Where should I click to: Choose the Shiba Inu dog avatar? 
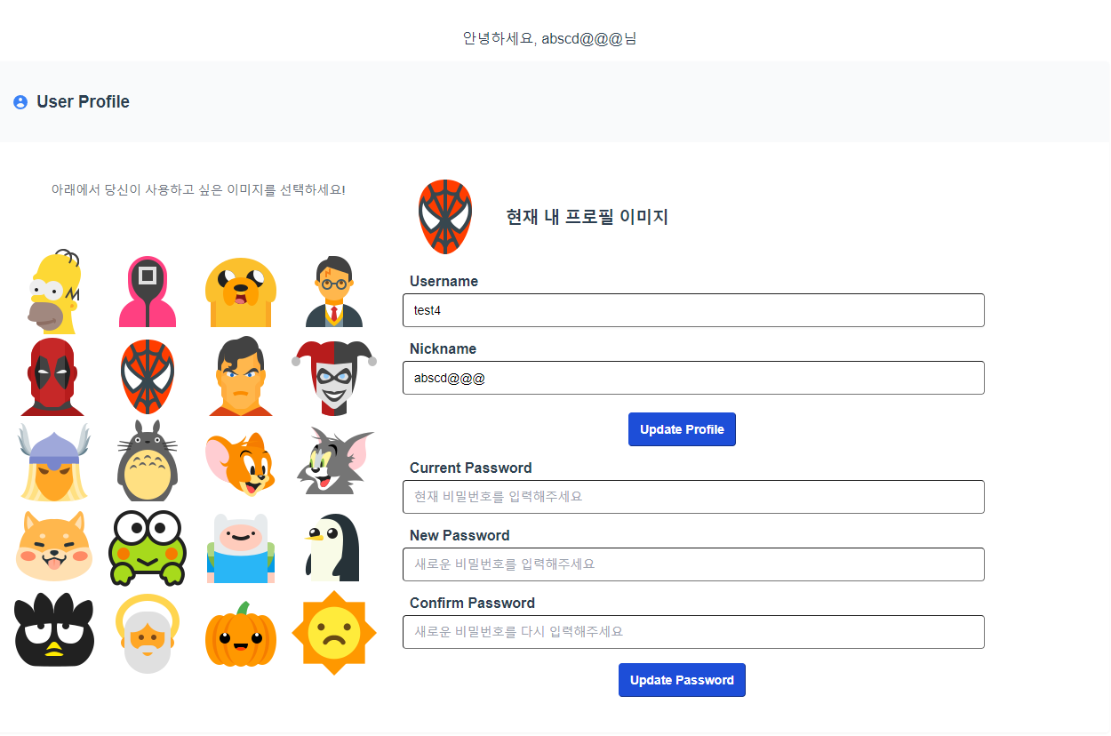[54, 547]
